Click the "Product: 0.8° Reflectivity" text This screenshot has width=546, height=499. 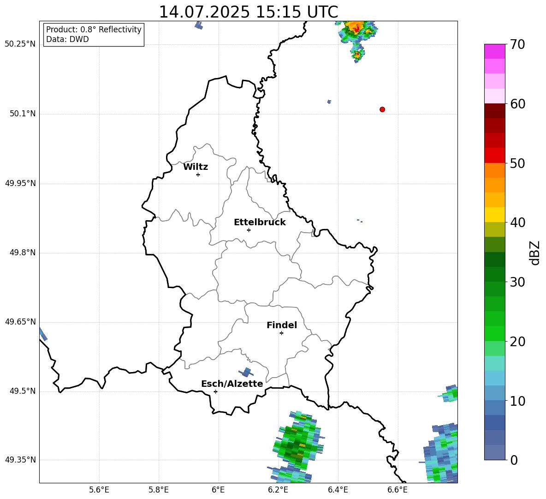pos(94,29)
